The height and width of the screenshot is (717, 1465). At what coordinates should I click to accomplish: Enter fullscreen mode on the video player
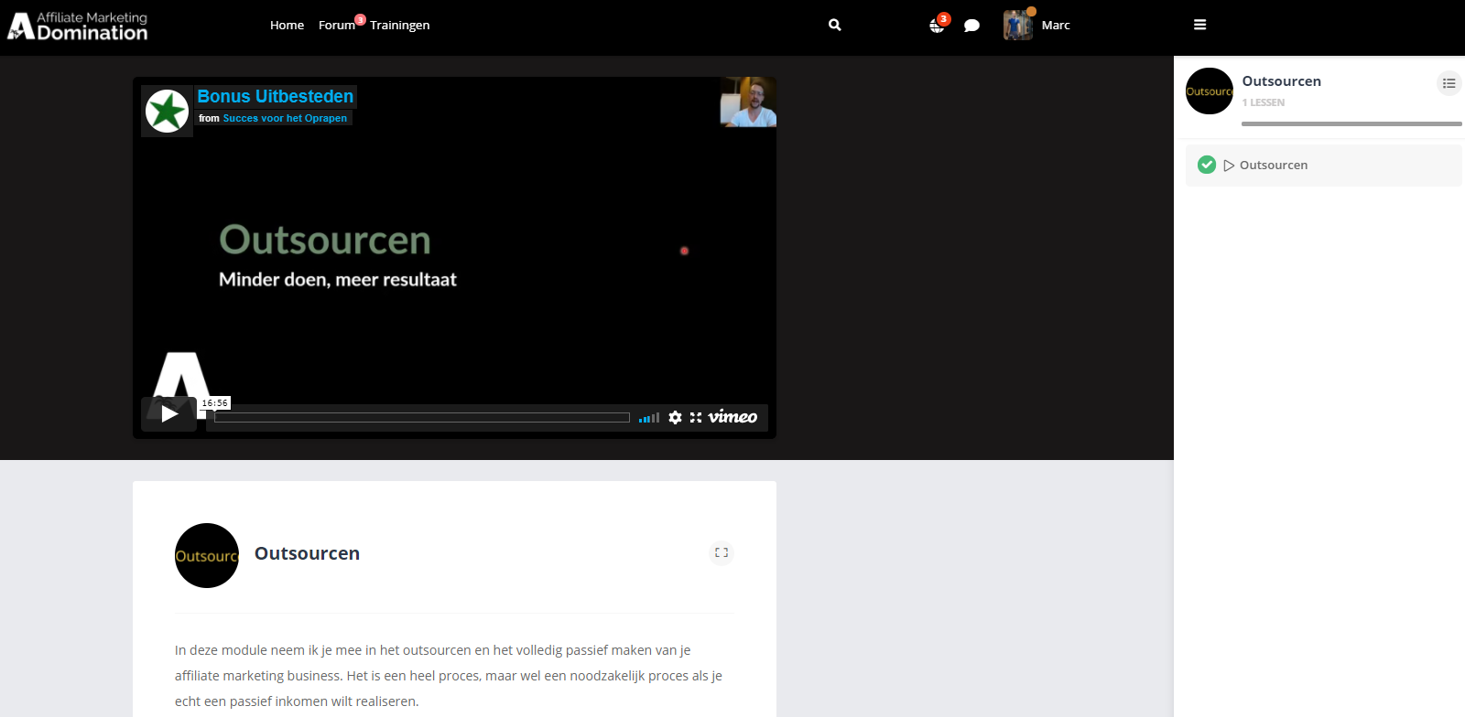coord(696,417)
